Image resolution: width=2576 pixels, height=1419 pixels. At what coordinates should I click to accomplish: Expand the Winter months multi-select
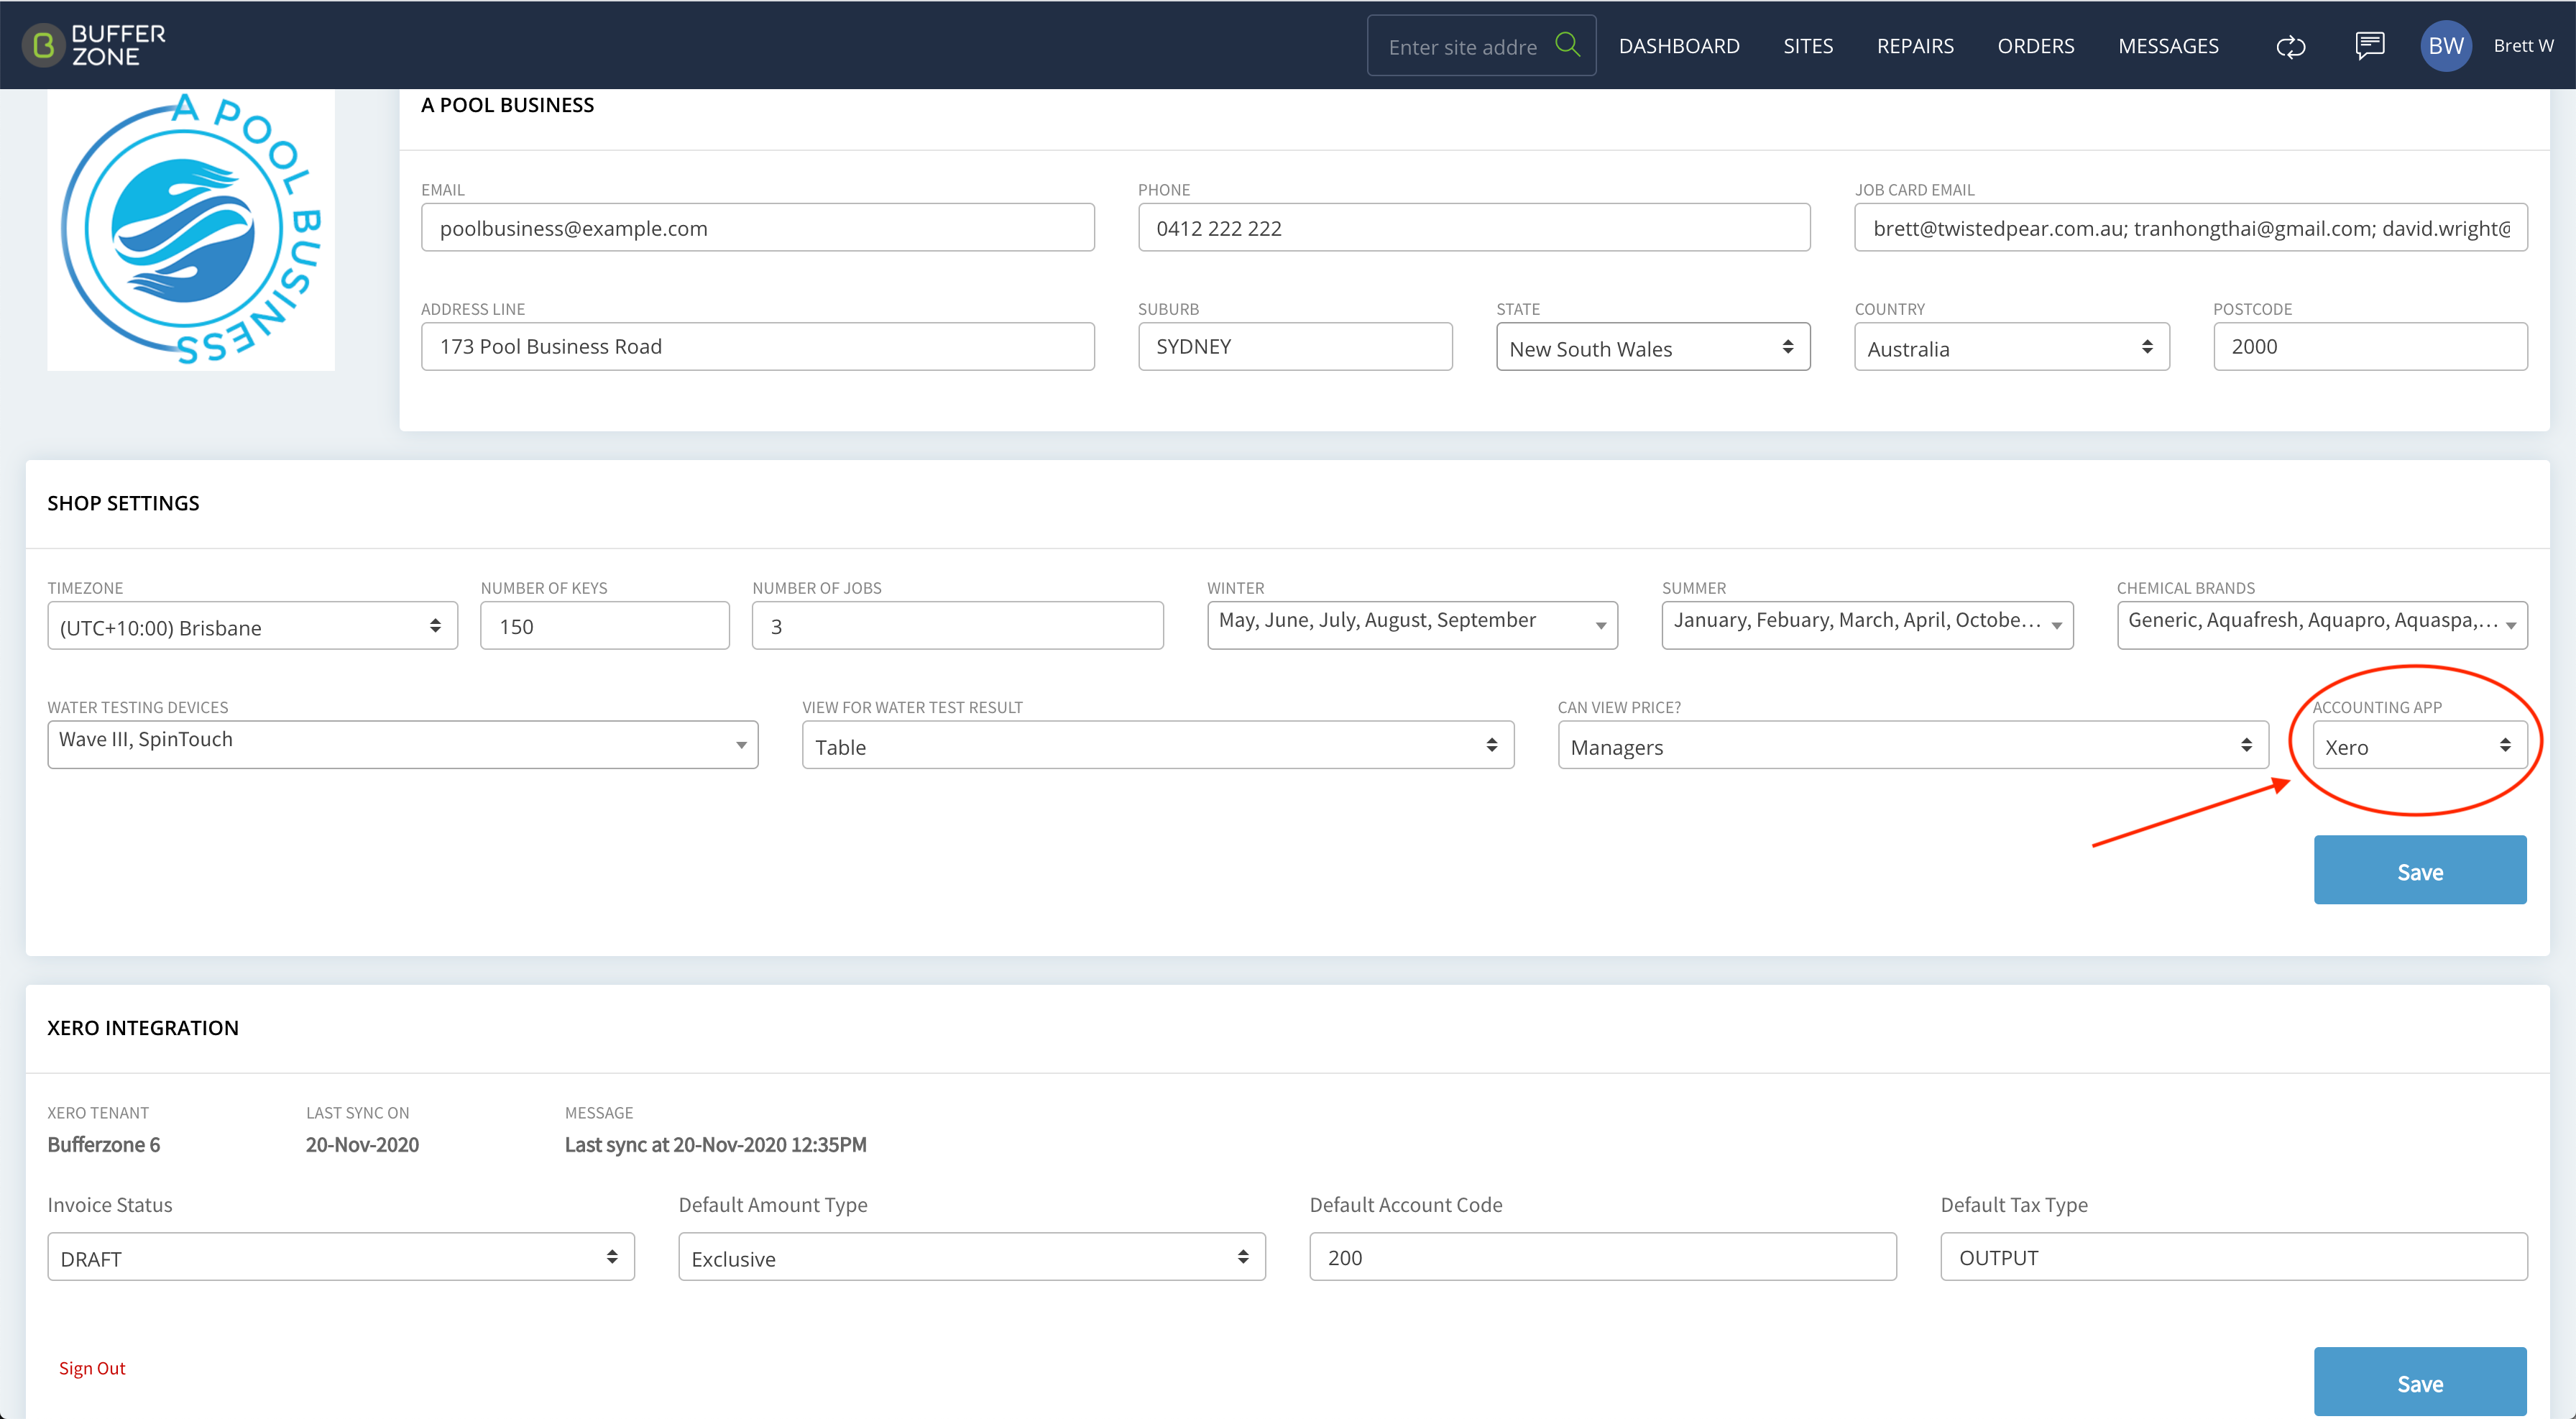(x=1412, y=625)
